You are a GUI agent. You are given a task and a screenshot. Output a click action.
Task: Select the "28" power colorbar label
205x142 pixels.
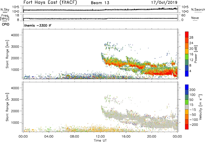point(191,37)
